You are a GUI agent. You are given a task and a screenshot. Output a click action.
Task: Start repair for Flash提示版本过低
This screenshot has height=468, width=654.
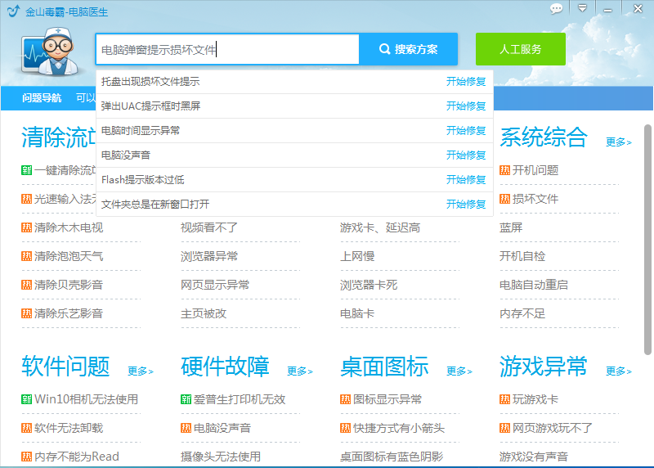pos(466,180)
